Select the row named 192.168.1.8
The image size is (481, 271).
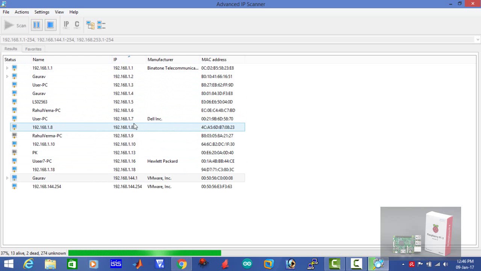point(127,127)
